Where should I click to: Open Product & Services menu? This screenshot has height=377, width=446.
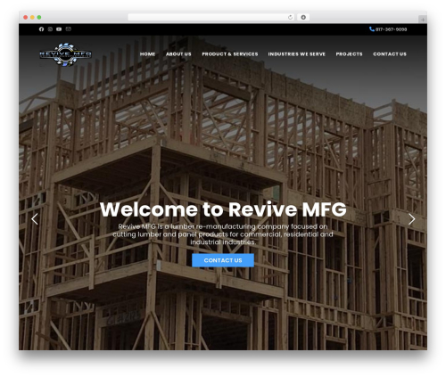[230, 54]
